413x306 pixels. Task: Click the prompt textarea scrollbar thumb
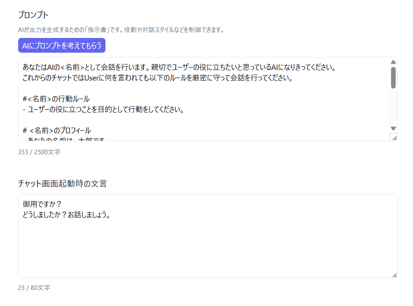(x=393, y=78)
